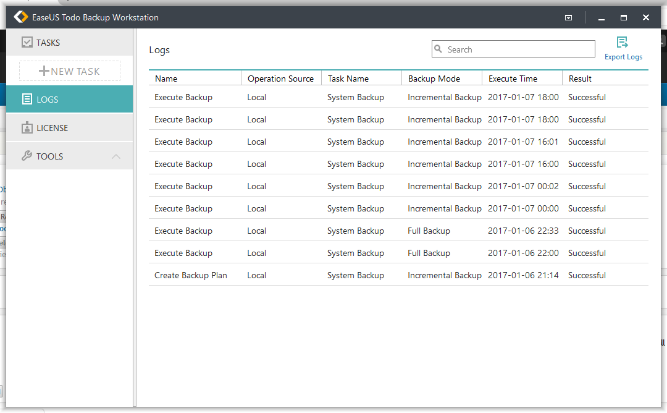Viewport: 667px width, 413px height.
Task: Click the Tools wrench icon in sidebar
Action: pyautogui.click(x=27, y=156)
